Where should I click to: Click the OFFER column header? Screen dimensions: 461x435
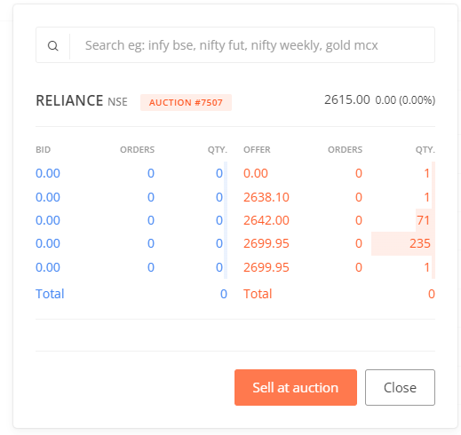pyautogui.click(x=257, y=150)
